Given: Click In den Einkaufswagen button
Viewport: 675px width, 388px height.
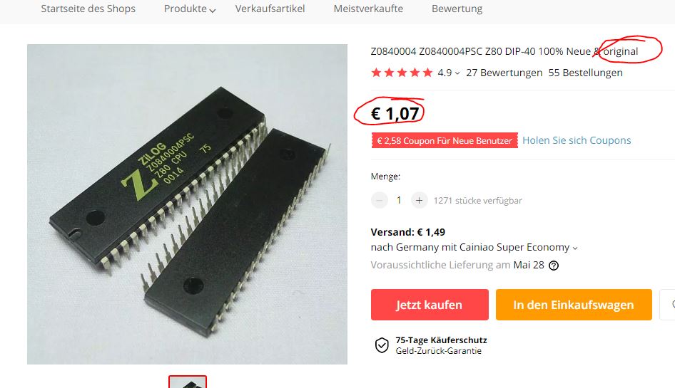Looking at the screenshot, I should (574, 305).
